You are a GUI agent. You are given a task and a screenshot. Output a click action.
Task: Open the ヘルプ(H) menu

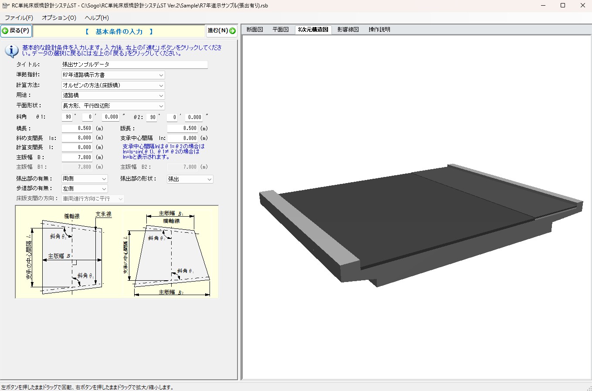point(97,18)
